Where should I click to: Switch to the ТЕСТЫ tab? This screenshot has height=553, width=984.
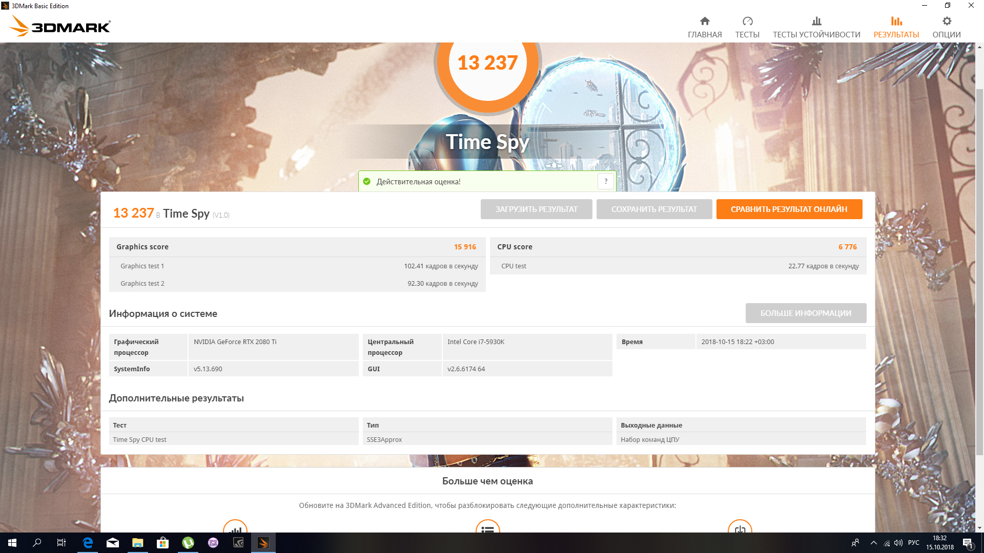pos(747,27)
